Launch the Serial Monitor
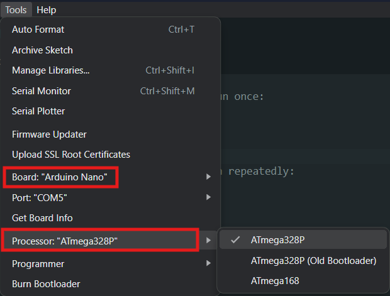The image size is (390, 296). [x=42, y=91]
